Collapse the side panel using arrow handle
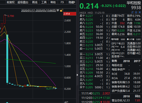 pyautogui.click(x=77, y=75)
